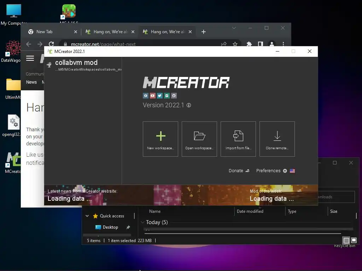Image resolution: width=362 pixels, height=271 pixels.
Task: Click the Donate link in MCreator
Action: point(239,171)
